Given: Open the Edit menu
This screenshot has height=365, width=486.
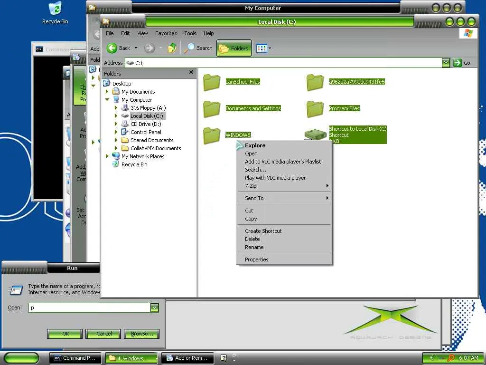Looking at the screenshot, I should 125,33.
